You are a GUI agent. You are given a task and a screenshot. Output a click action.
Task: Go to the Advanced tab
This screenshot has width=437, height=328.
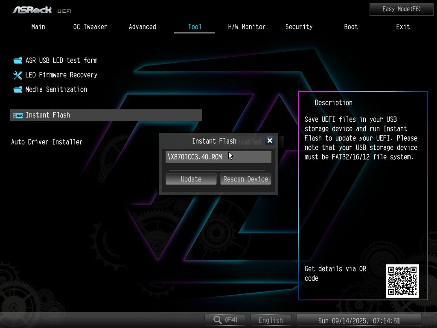(x=142, y=27)
